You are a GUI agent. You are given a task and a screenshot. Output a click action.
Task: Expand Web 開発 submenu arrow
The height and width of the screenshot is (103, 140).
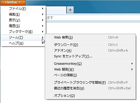pos(132,69)
